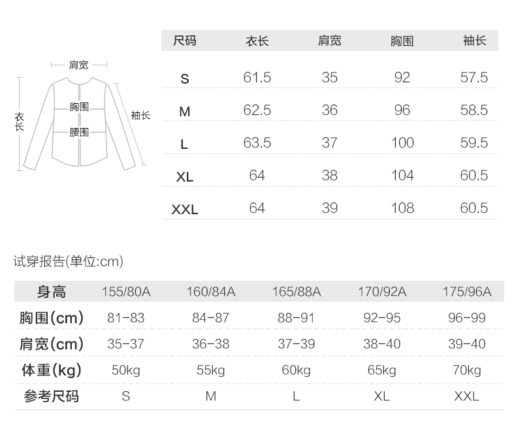Select the 袖长 column header in size table
The image size is (516, 431).
474,41
